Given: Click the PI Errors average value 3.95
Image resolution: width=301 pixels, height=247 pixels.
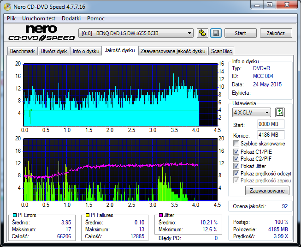Looking at the screenshot, I should click(x=66, y=223).
